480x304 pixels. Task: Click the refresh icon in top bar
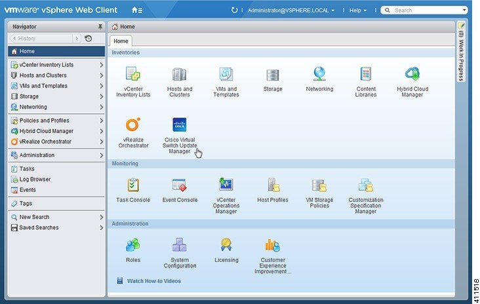pos(234,10)
